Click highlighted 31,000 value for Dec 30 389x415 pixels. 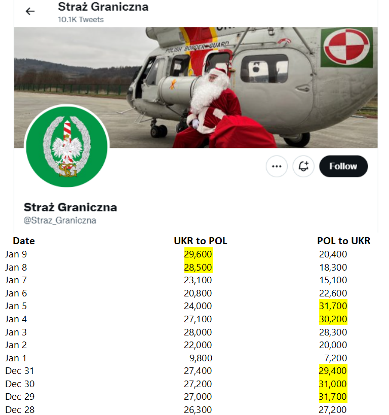coord(333,384)
